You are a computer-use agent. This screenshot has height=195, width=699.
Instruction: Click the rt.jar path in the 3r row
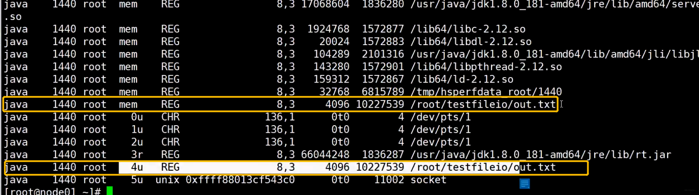[541, 155]
